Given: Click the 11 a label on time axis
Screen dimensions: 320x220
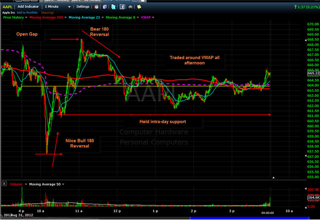Looking at the screenshot, I should click(x=79, y=211).
